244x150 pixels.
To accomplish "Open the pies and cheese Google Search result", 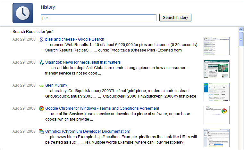I will coord(75,39).
